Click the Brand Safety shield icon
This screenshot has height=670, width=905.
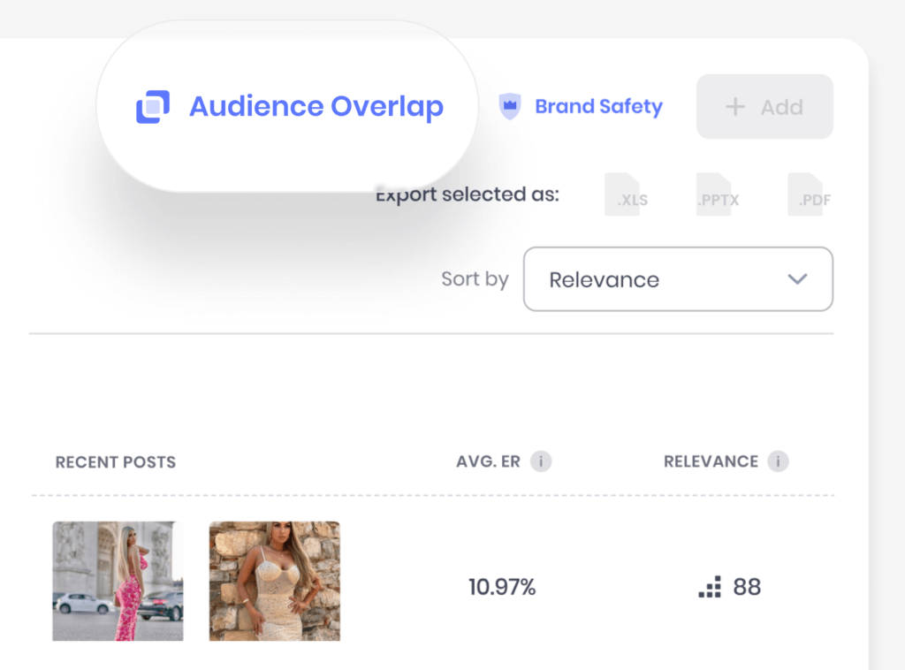[510, 106]
